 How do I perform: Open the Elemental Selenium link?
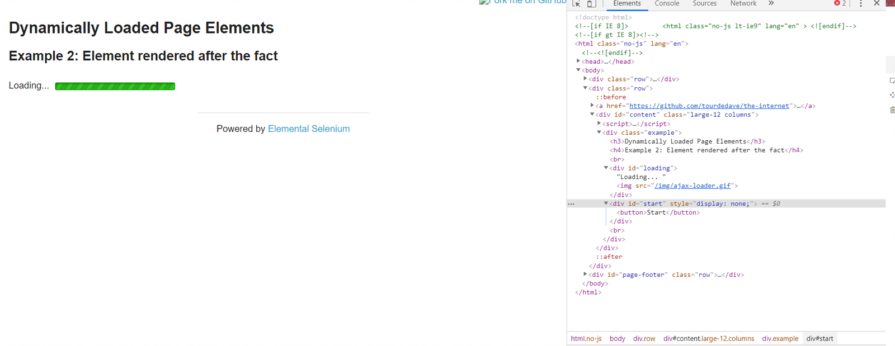pyautogui.click(x=309, y=129)
